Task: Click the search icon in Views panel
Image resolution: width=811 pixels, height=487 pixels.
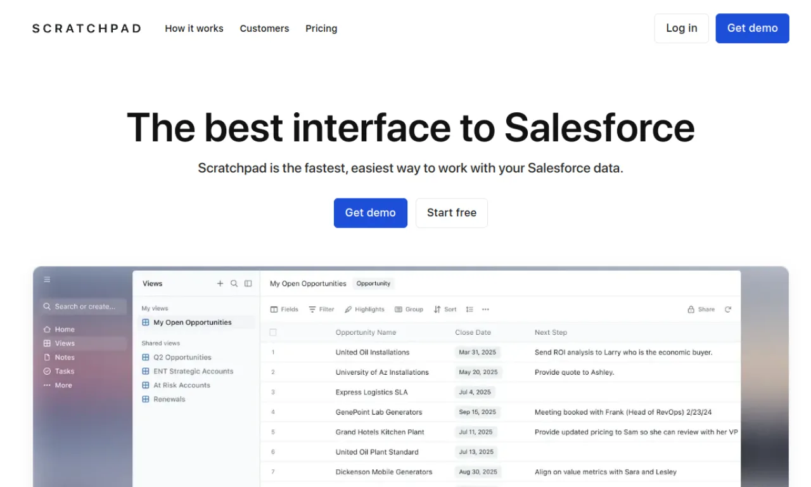Action: click(x=234, y=283)
